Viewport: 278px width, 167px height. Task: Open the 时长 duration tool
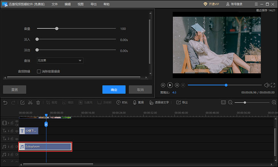[122, 102]
